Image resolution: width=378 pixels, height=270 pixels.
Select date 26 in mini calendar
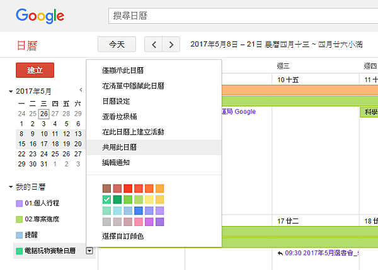pyautogui.click(x=43, y=114)
